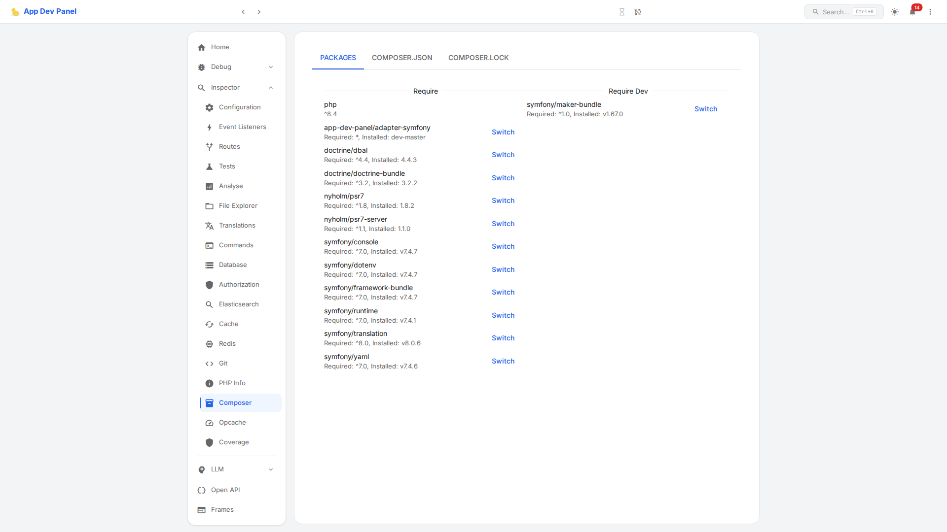Image resolution: width=947 pixels, height=532 pixels.
Task: Switch the symfony/maker-bundle version
Action: 705,109
